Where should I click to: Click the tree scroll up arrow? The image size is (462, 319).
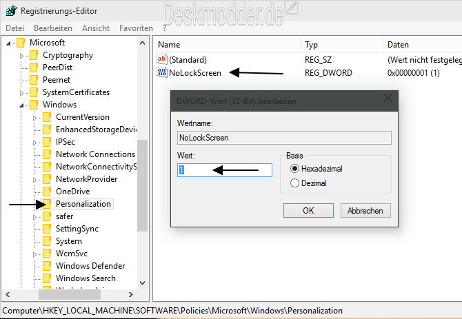tap(143, 43)
